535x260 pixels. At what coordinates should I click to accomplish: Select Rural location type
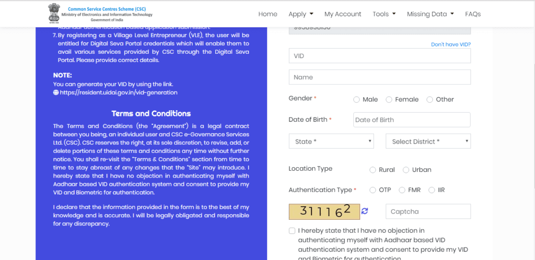click(373, 170)
